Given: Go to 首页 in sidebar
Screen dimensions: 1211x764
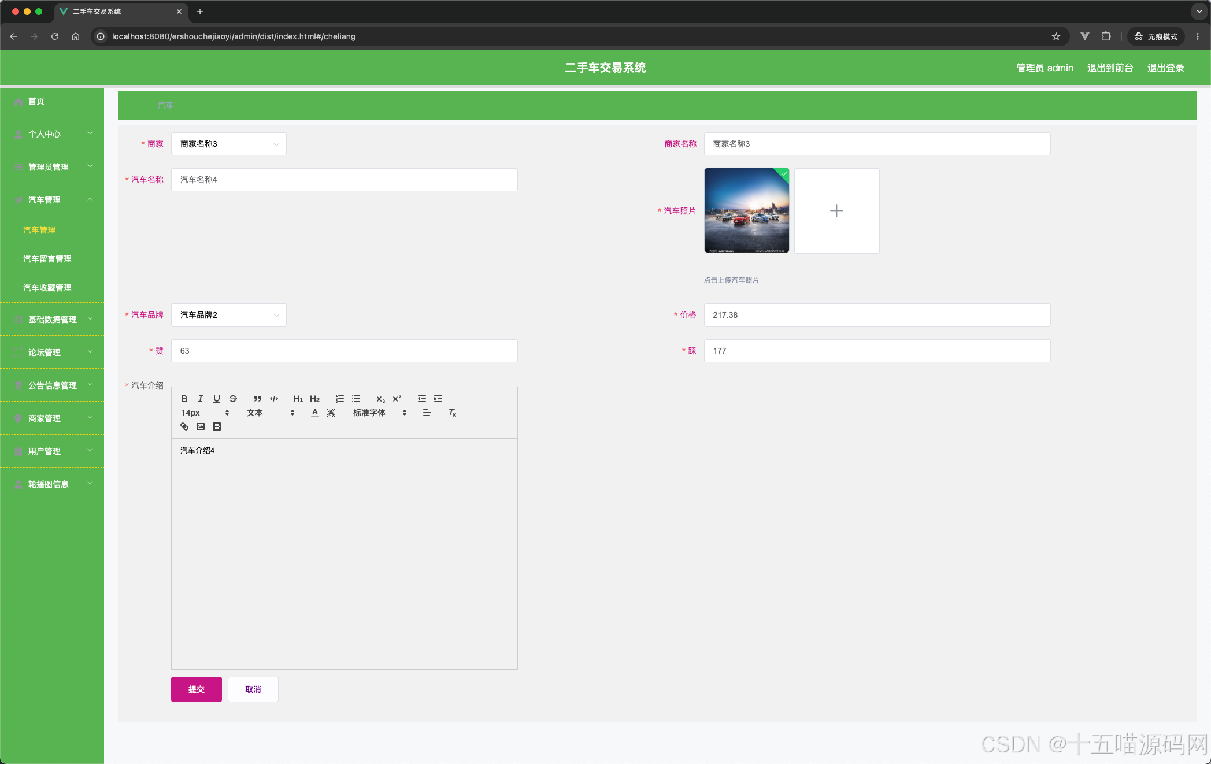Looking at the screenshot, I should click(52, 101).
